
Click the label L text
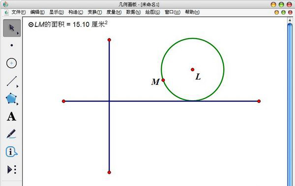[198, 77]
